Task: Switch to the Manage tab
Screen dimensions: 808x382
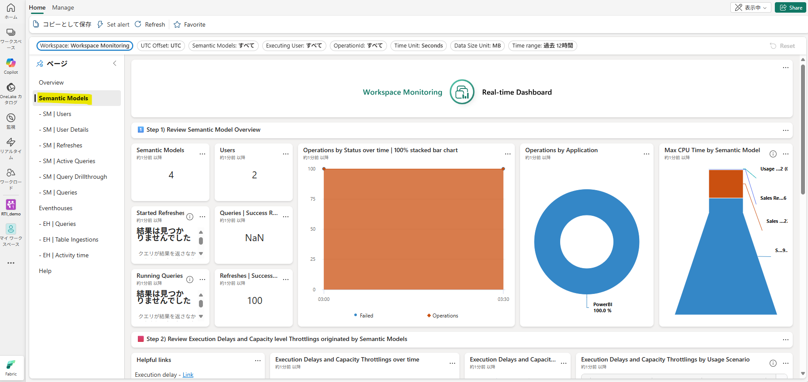Action: [x=63, y=7]
